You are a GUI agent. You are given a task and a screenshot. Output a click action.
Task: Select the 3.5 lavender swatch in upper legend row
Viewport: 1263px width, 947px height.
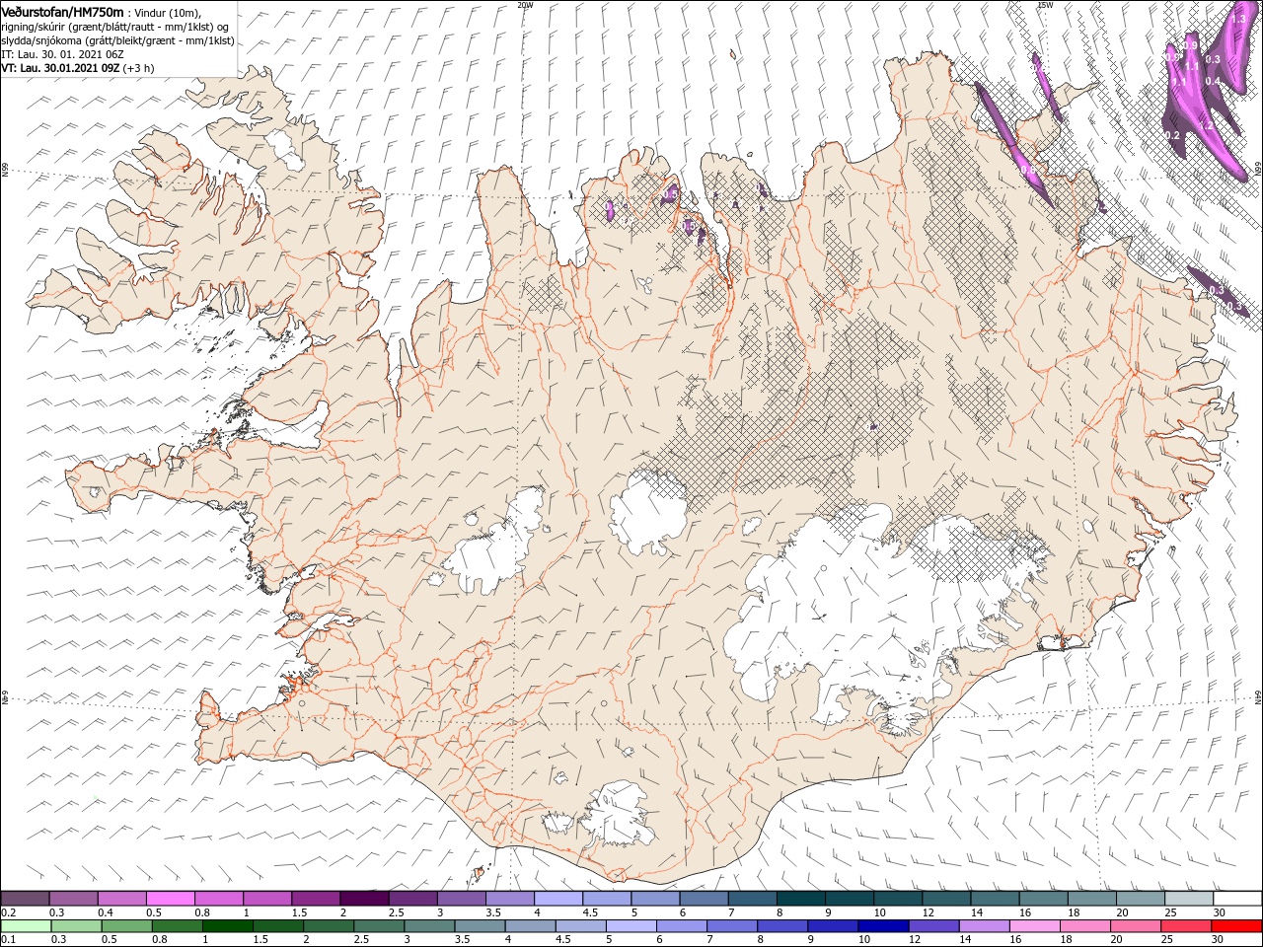pyautogui.click(x=509, y=898)
